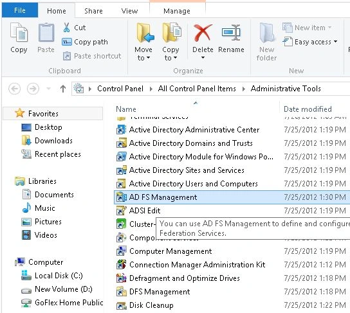Select Downloads in Favorites
Viewport: 350px width, 313px height.
(x=53, y=141)
